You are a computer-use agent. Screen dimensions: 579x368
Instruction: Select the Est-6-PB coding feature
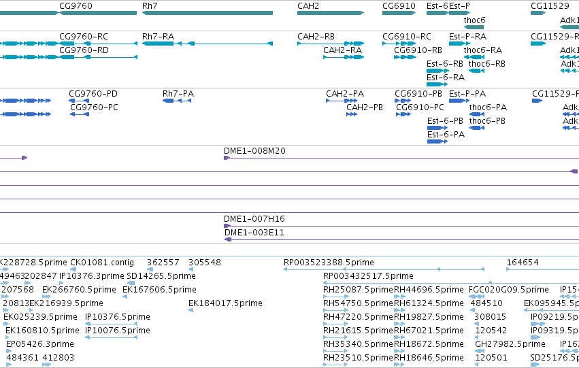tap(437, 128)
